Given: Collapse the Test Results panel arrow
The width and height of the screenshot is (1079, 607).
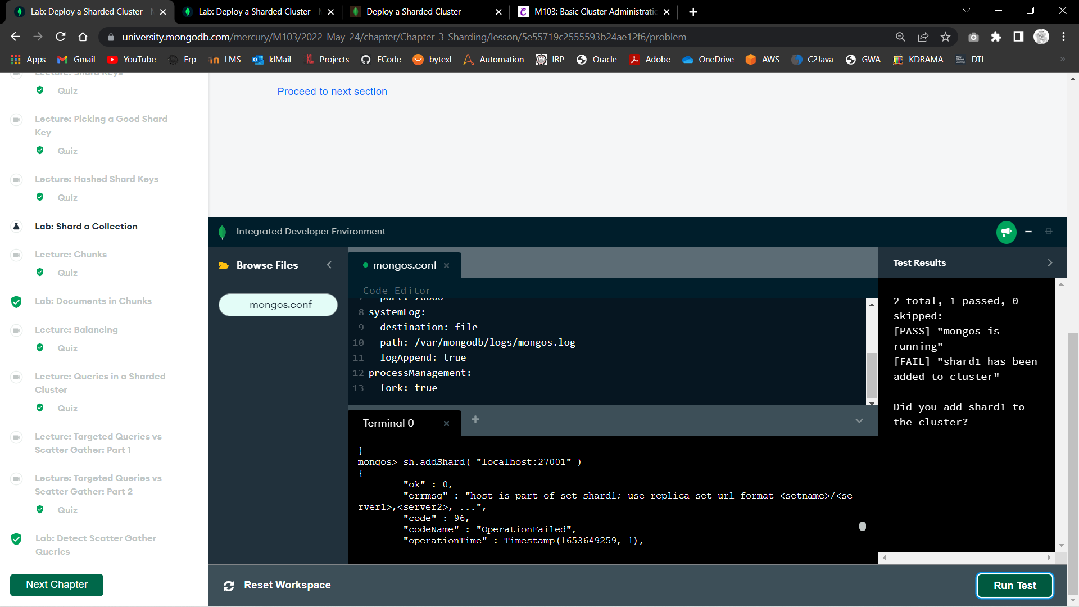Looking at the screenshot, I should point(1050,263).
